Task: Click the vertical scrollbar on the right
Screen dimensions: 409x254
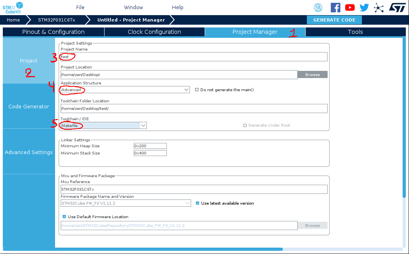Action: pos(404,117)
